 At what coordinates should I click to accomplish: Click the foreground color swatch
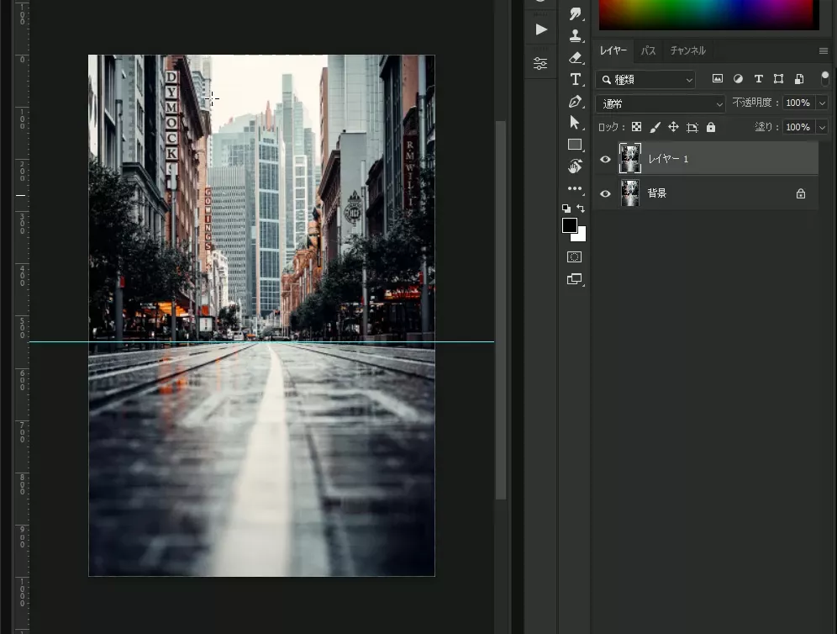coord(570,225)
